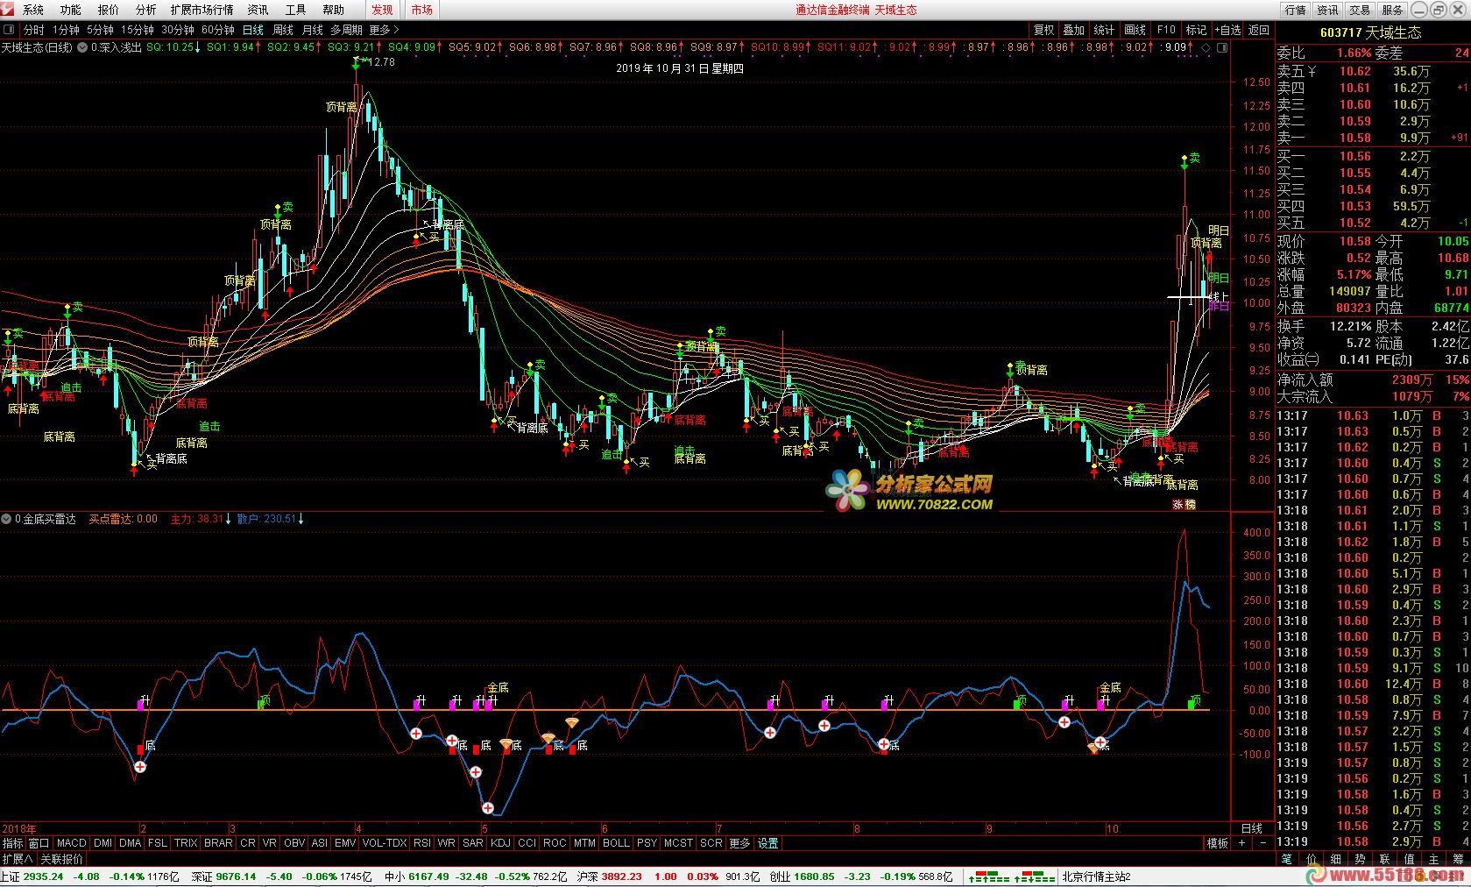Select the 1分钟 chart period
Image resolution: width=1471 pixels, height=887 pixels.
[66, 30]
